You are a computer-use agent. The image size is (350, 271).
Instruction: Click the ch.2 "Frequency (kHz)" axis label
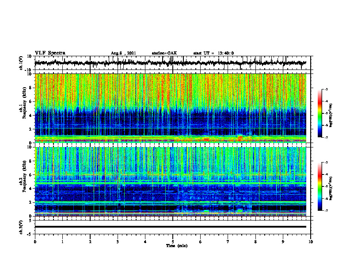(24, 176)
